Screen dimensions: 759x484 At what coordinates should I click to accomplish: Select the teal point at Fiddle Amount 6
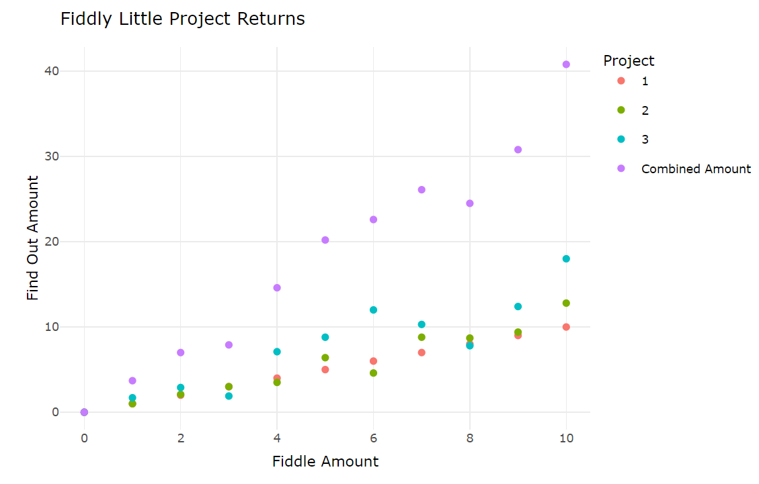pos(373,310)
